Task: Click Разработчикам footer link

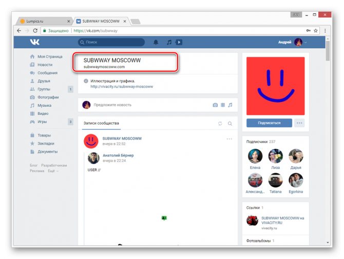Action: coord(54,165)
